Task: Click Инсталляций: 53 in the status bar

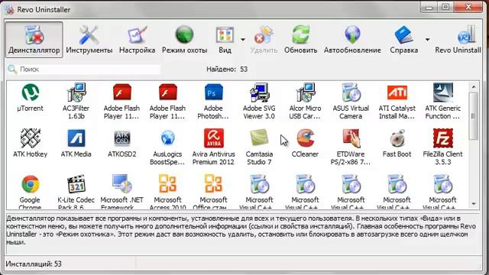Action: point(34,264)
